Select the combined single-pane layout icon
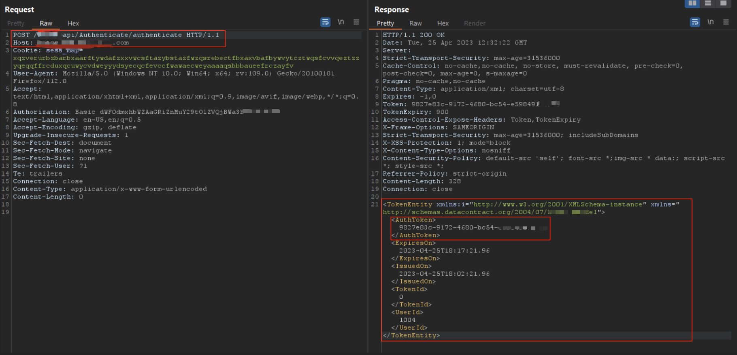The image size is (737, 355). tap(723, 3)
